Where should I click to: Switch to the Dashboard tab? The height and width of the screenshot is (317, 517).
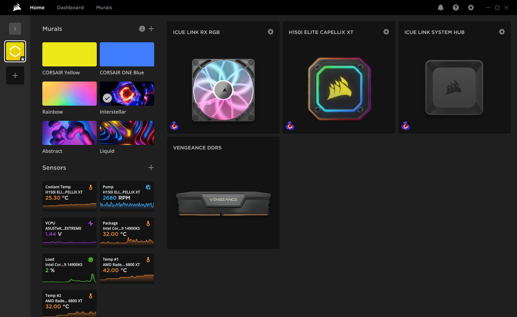(70, 8)
